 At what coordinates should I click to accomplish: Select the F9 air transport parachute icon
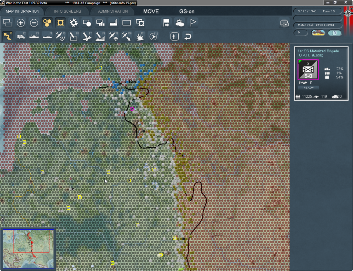113,37
